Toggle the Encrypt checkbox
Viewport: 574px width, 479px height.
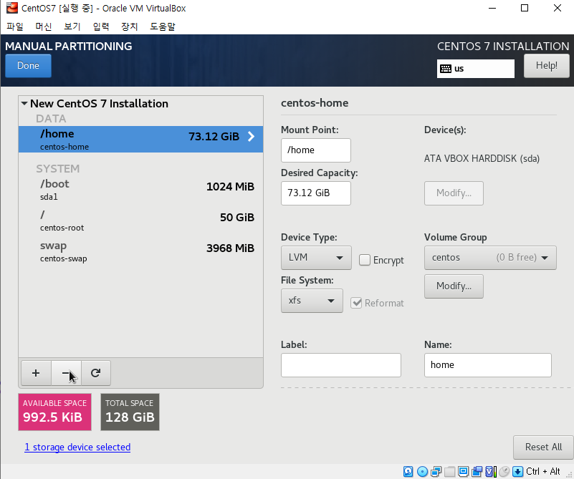[x=364, y=260]
